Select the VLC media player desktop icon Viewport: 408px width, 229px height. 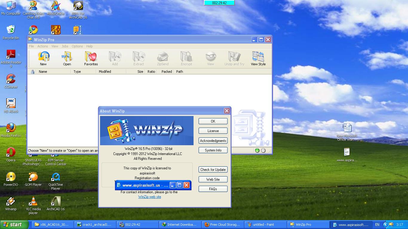pos(33,205)
